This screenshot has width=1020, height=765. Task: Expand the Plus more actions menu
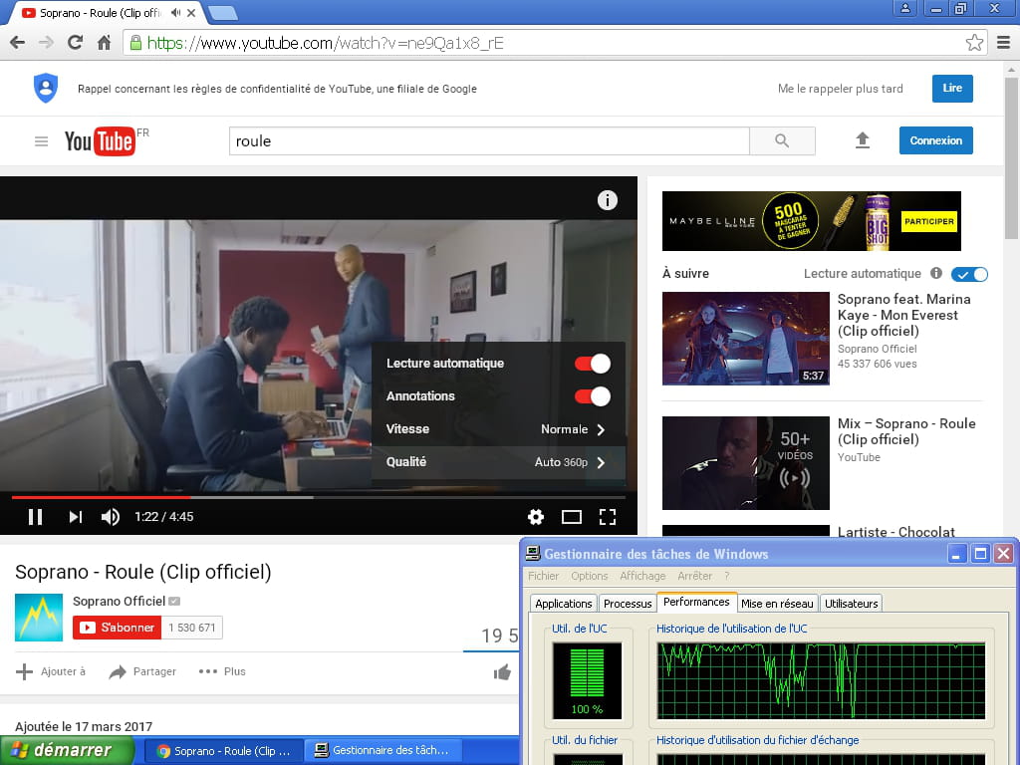[x=222, y=671]
